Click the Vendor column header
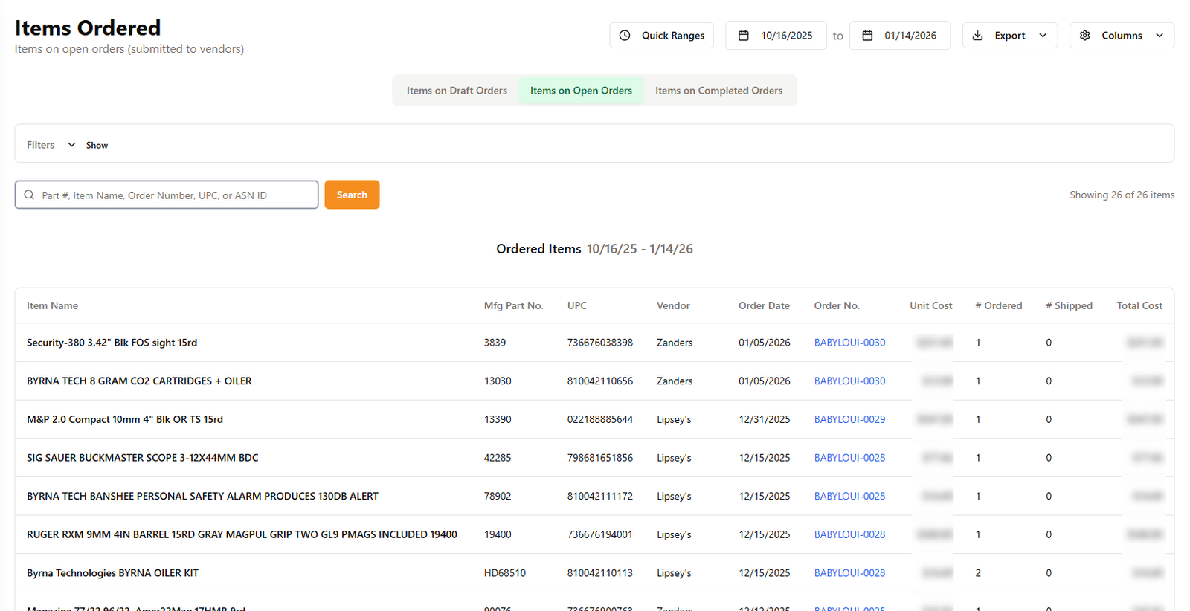Screen dimensions: 1190x611 673,305
